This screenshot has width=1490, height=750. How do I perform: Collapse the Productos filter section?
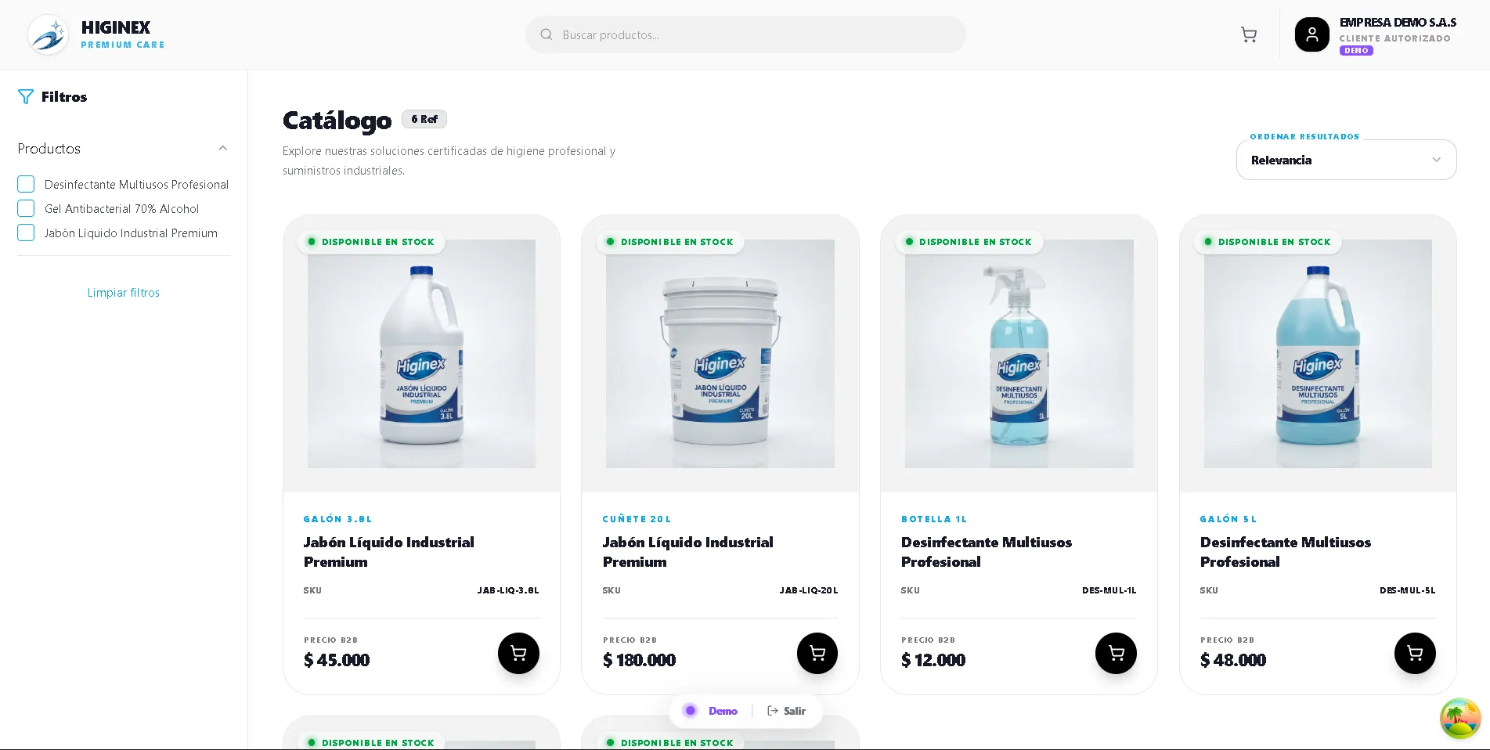pos(222,148)
